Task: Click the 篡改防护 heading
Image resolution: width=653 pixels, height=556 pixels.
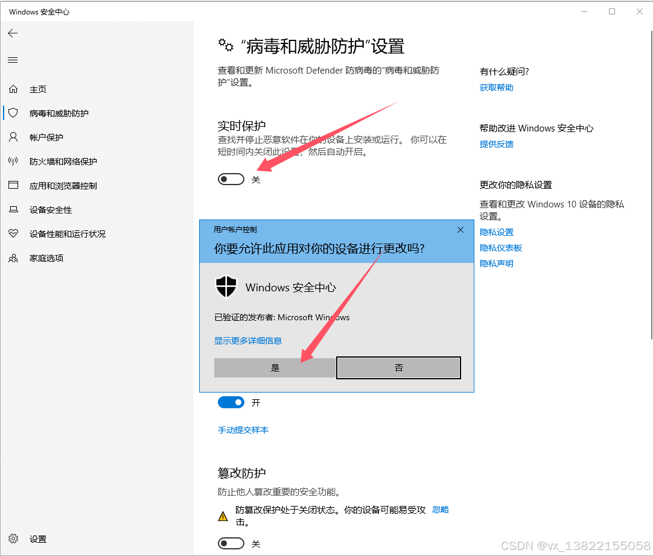Action: point(241,473)
